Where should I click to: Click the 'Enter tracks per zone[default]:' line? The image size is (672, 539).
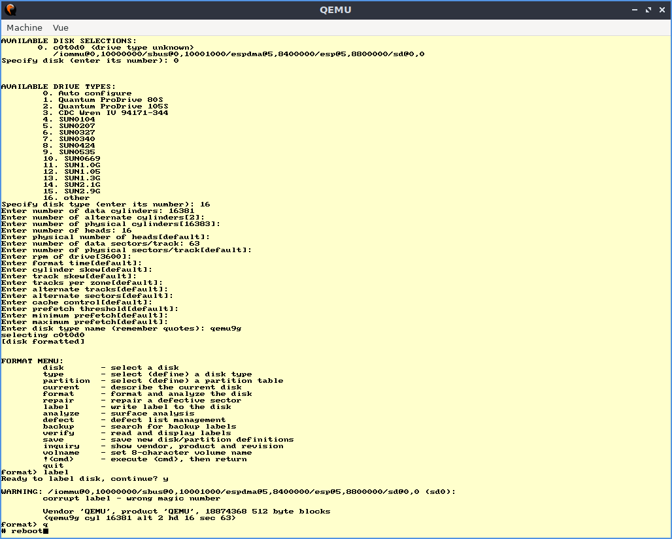coord(82,283)
